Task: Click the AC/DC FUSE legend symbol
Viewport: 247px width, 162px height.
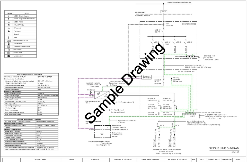Action: coord(9,22)
